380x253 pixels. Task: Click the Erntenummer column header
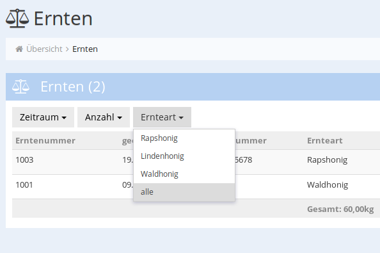45,141
